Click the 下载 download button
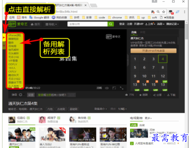This screenshot has width=191, height=148. [171, 95]
